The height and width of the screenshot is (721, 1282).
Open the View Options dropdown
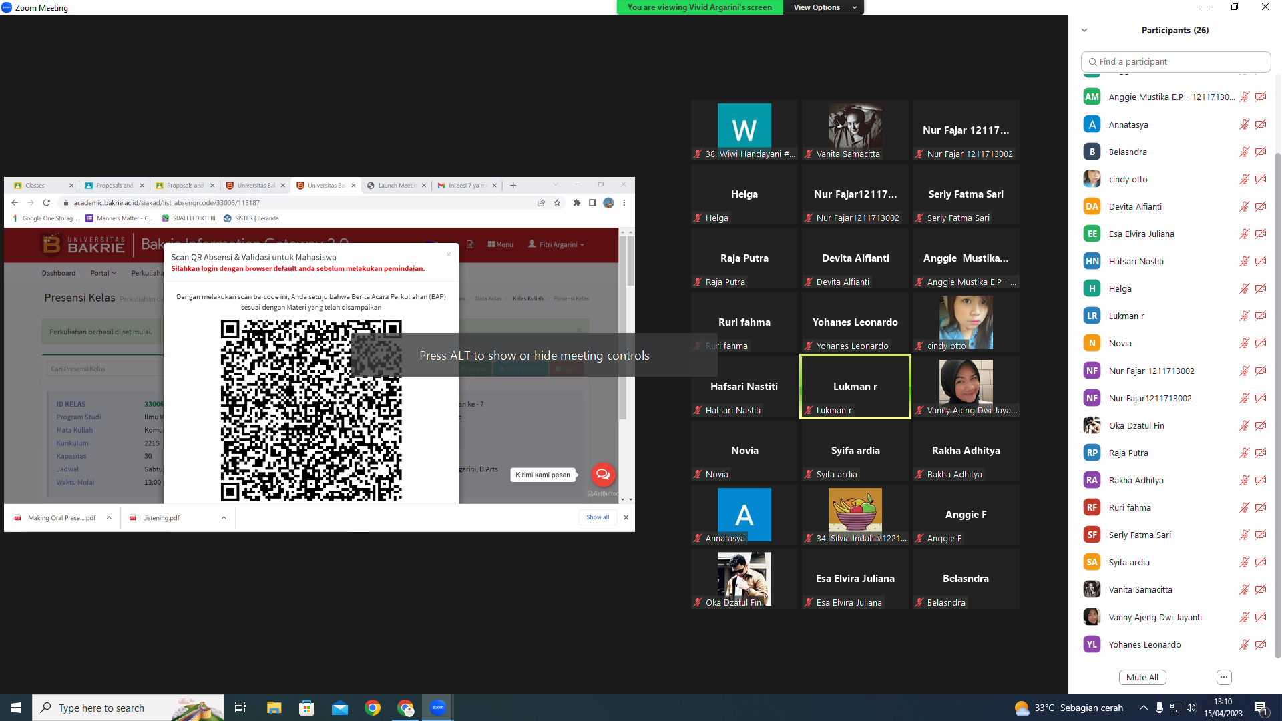(x=823, y=7)
